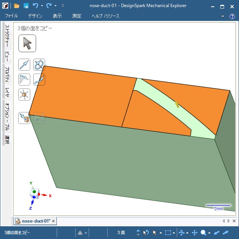Viewport: 239px width, 239px height.
Task: Open the Quick Access Toolbar customize dropdown
Action: (63, 6)
